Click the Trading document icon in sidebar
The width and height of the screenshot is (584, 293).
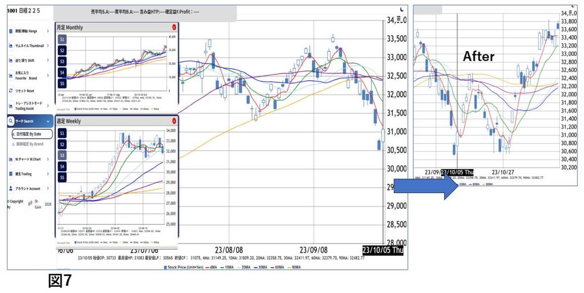(10, 174)
